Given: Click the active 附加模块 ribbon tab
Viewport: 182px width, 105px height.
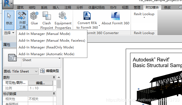Looking at the screenshot, I should [x=152, y=8].
